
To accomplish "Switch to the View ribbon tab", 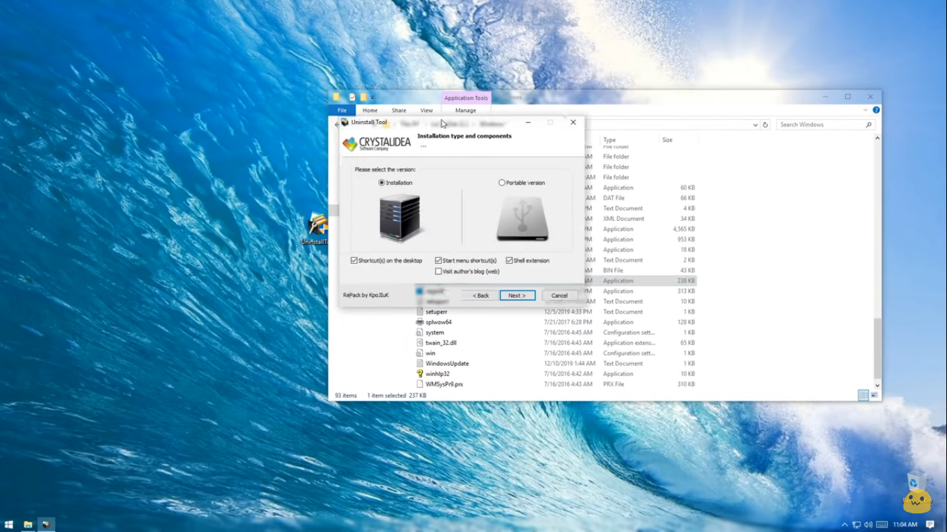I will click(x=426, y=110).
